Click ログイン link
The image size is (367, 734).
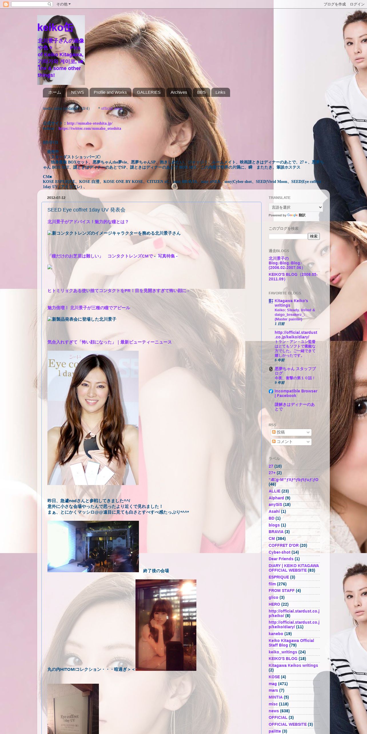click(357, 4)
